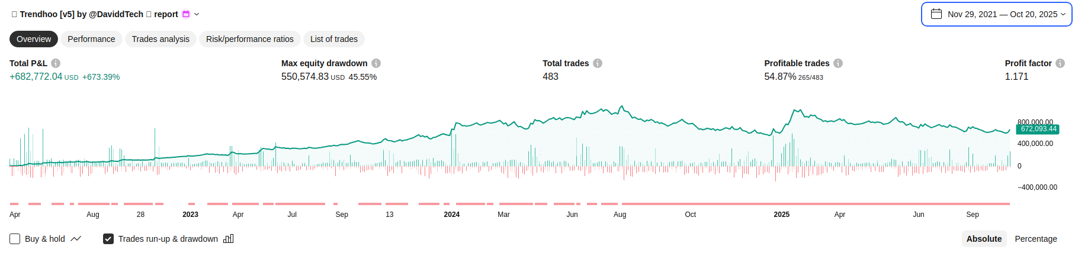Image resolution: width=1075 pixels, height=253 pixels.
Task: Switch to Trades analysis tab
Action: coord(161,39)
